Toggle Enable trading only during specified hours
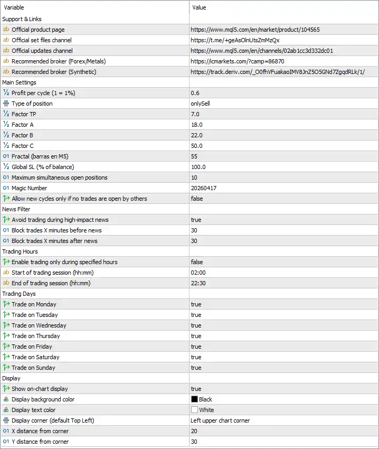 283,262
